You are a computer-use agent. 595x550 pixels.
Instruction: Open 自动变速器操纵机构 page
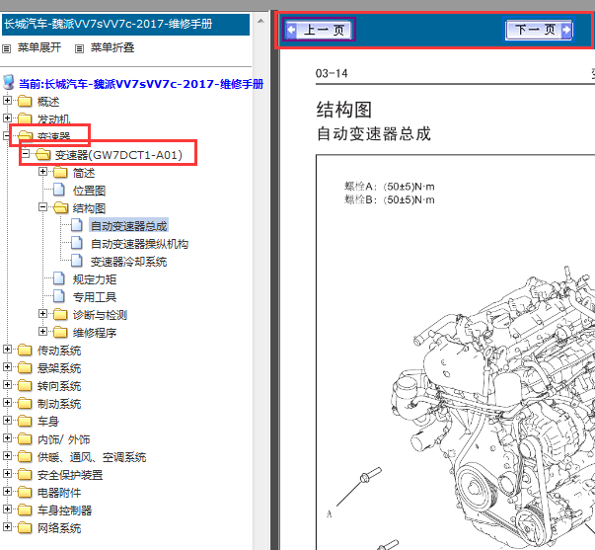pos(139,244)
